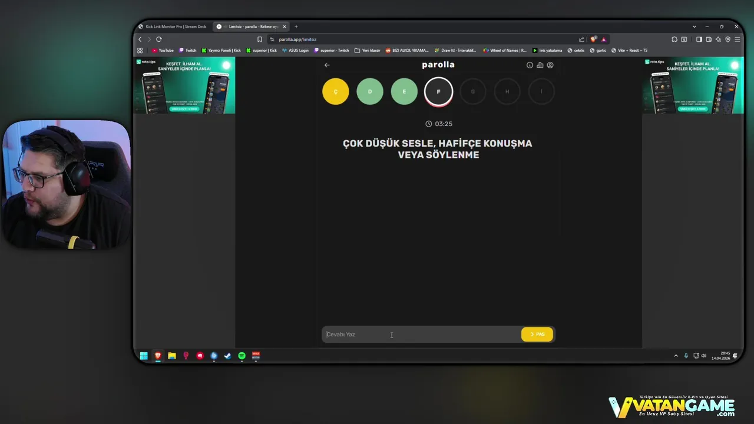This screenshot has width=754, height=424.
Task: Open the browser hamburger menu
Action: 737,39
